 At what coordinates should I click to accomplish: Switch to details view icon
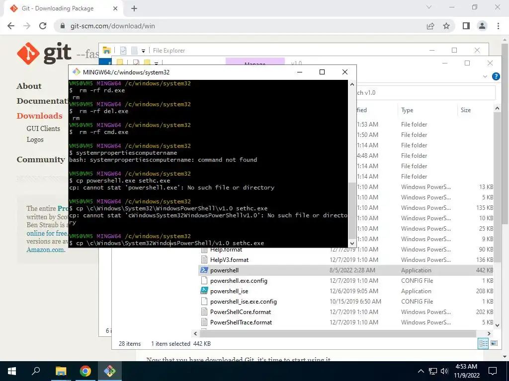click(483, 344)
